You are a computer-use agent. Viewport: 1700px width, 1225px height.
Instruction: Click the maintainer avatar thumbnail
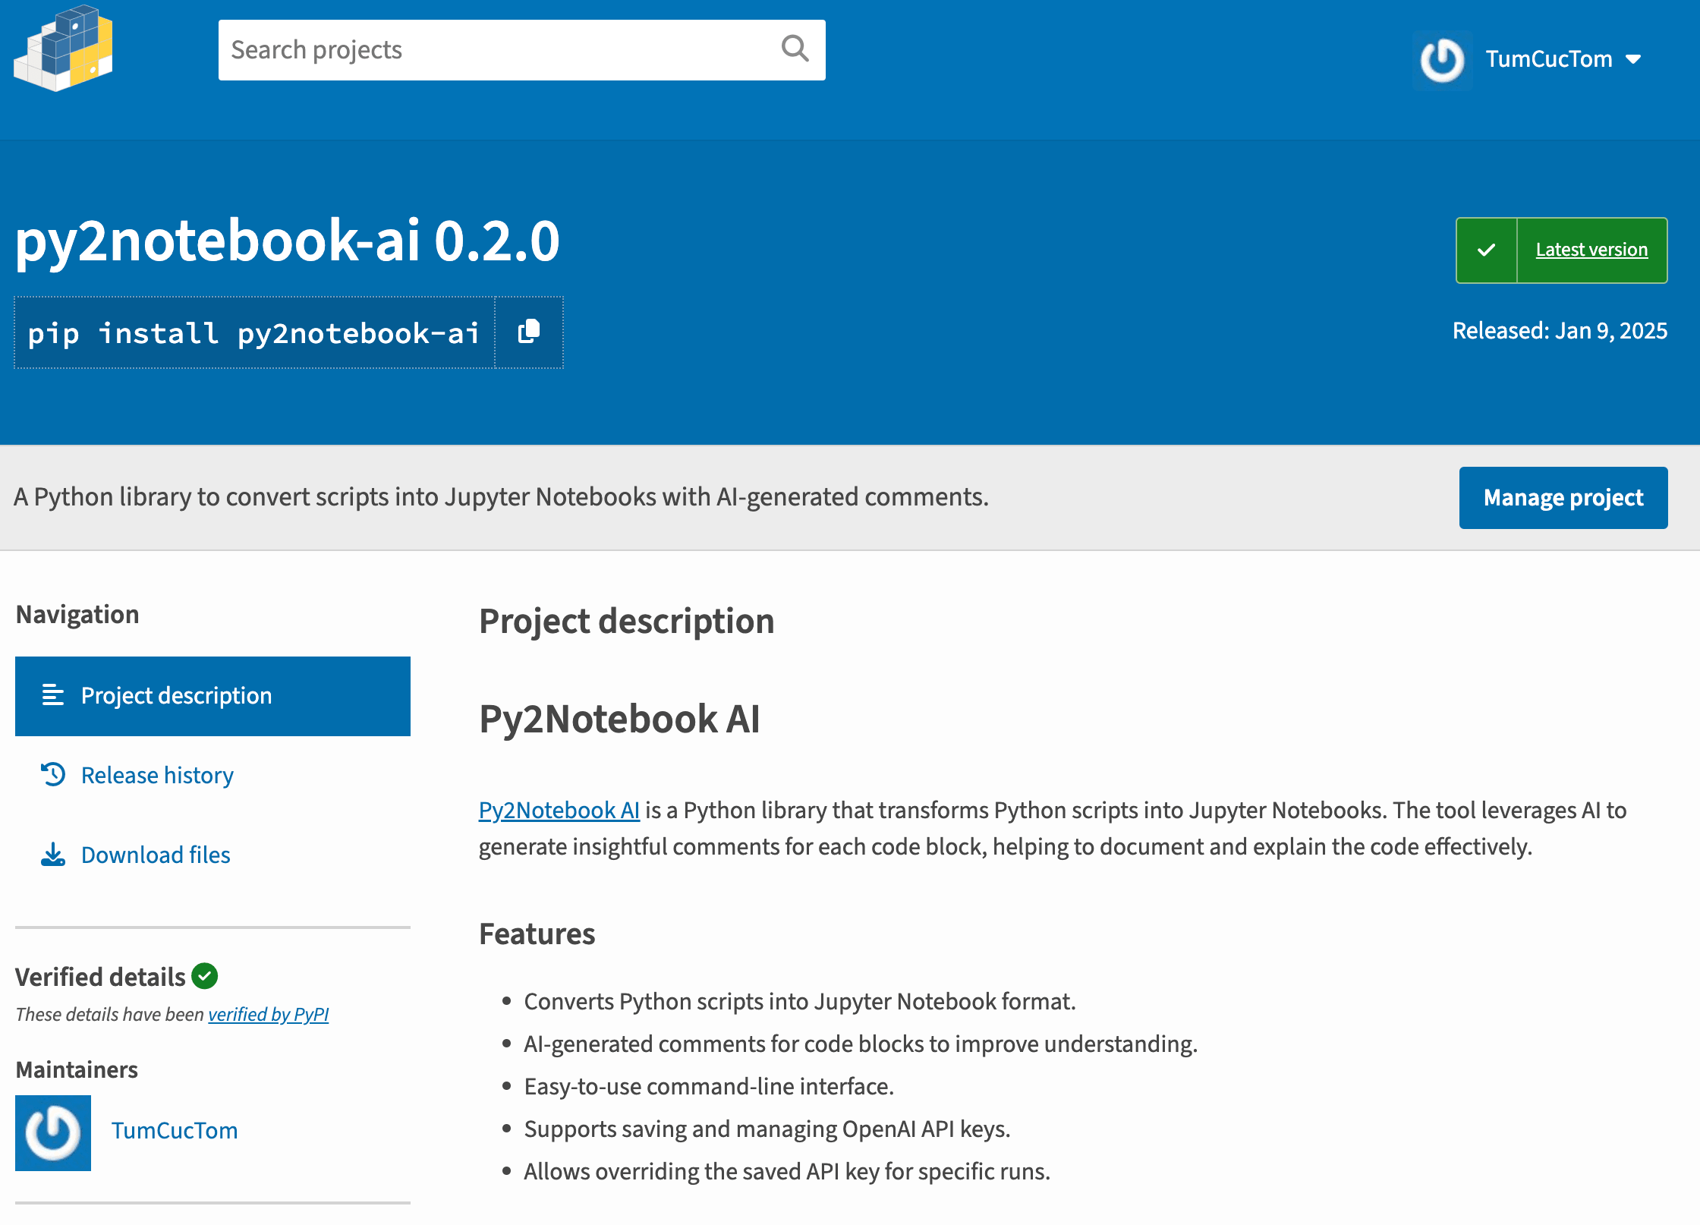coord(53,1132)
